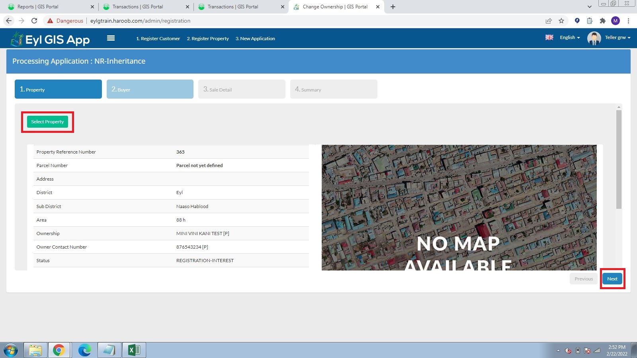Image resolution: width=637 pixels, height=358 pixels.
Task: Click the Area value '88 h'
Action: click(x=181, y=220)
